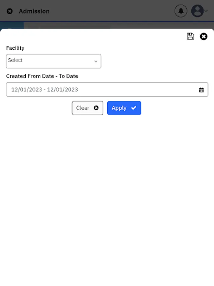Click the floppy disk save filter icon
Viewport: 214px width, 286px height.
coord(191,37)
